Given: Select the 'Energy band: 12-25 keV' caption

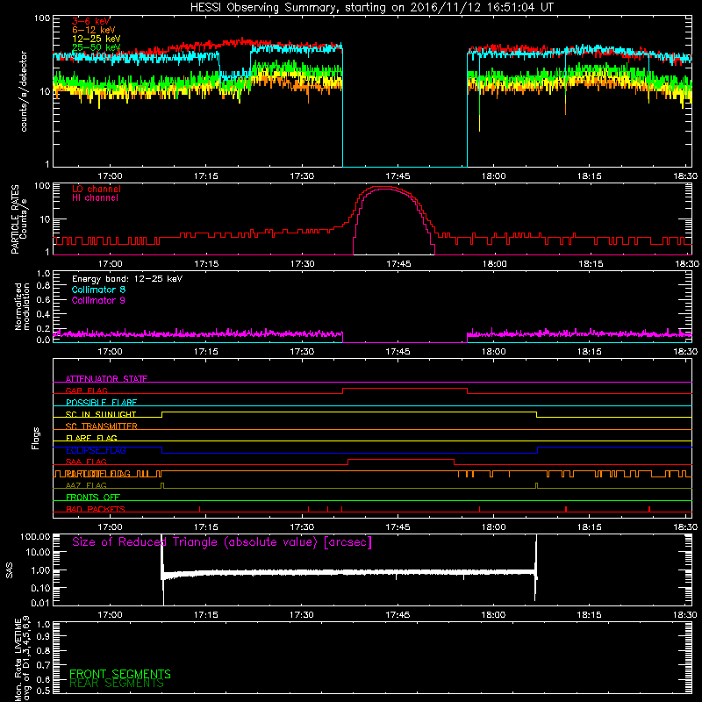Looking at the screenshot, I should click(x=127, y=279).
